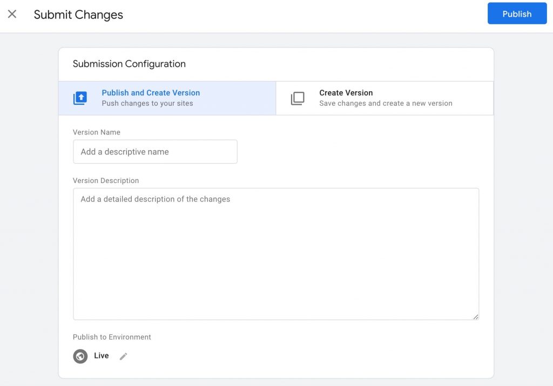Switch to the Create Version tab
Viewport: 553px width, 386px height.
pos(385,98)
